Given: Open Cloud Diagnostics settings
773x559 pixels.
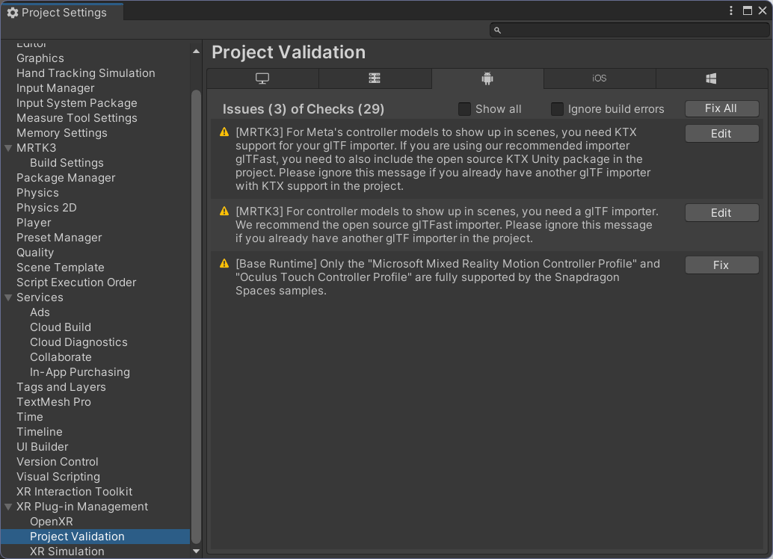Looking at the screenshot, I should pos(78,342).
